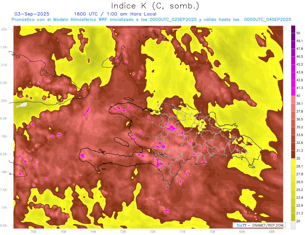The height and width of the screenshot is (235, 305).
Task: Click the colorbar value "47.8"
Action: pyautogui.click(x=299, y=49)
